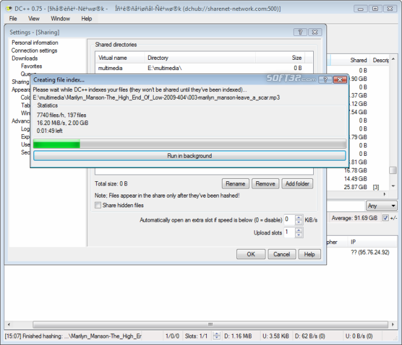Click the IP column header in hub window
The width and height of the screenshot is (402, 345).
click(x=373, y=242)
